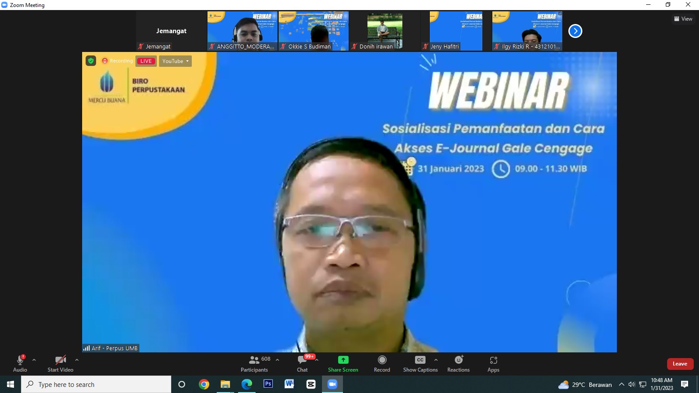Expand video options arrow beside Start Video

point(77,360)
